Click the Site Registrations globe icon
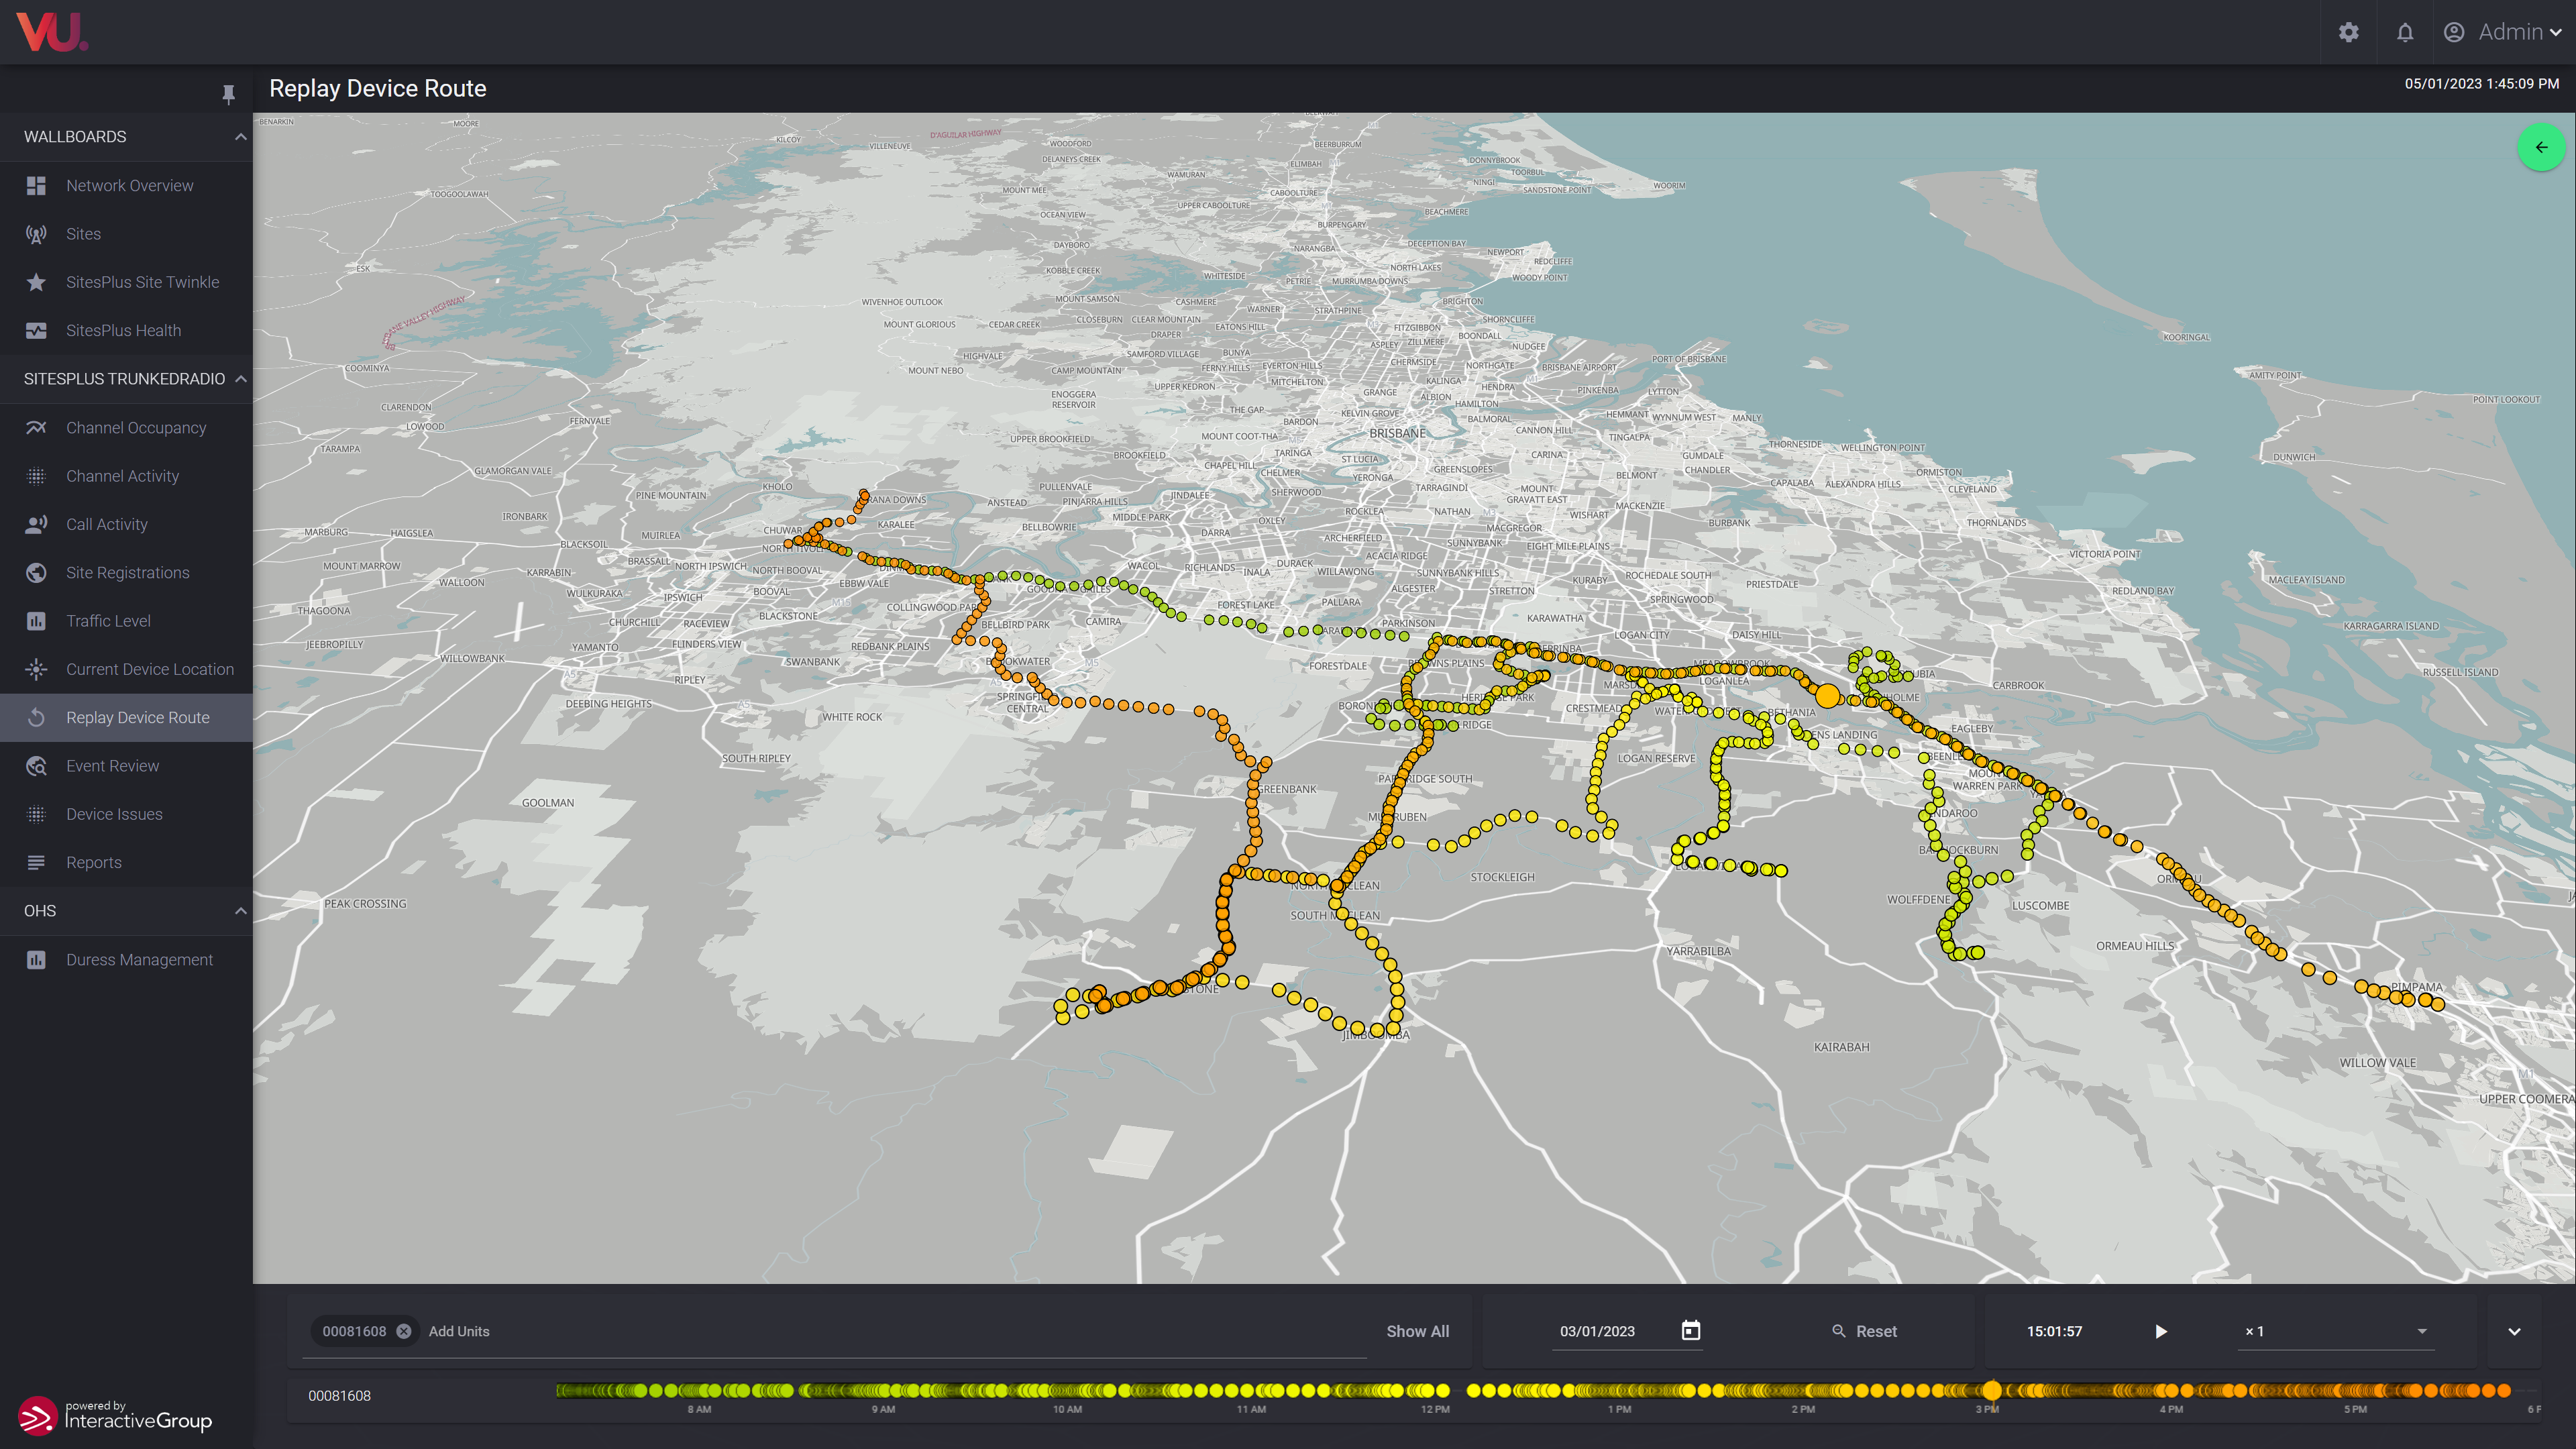 click(36, 572)
